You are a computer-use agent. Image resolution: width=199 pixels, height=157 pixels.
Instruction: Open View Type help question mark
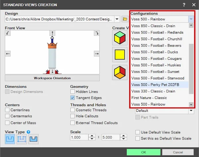29,132
